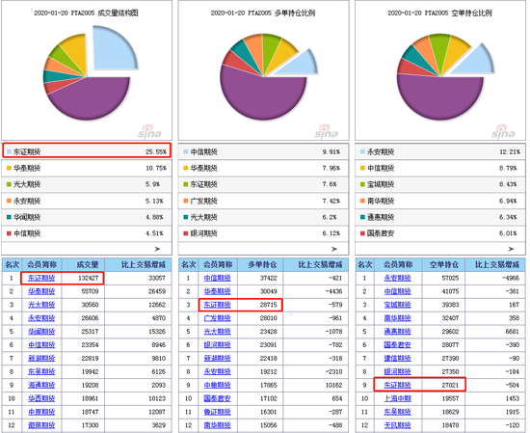Open 天风期货 link in the 空单持仓 table
Image resolution: width=530 pixels, height=433 pixels.
click(x=397, y=425)
